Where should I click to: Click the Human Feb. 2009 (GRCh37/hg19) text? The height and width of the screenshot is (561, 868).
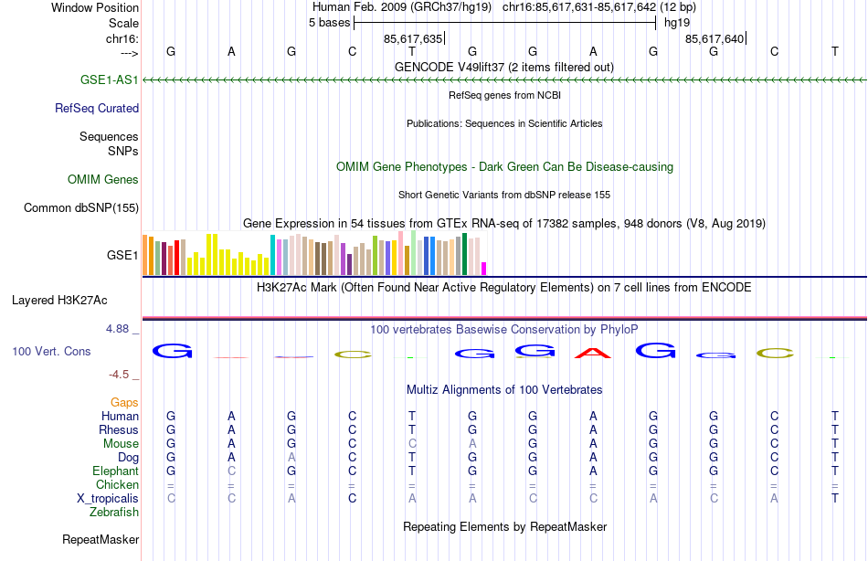pyautogui.click(x=402, y=7)
